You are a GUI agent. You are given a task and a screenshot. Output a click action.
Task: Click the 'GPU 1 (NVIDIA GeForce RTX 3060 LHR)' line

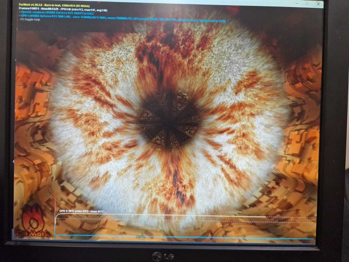click(122, 18)
